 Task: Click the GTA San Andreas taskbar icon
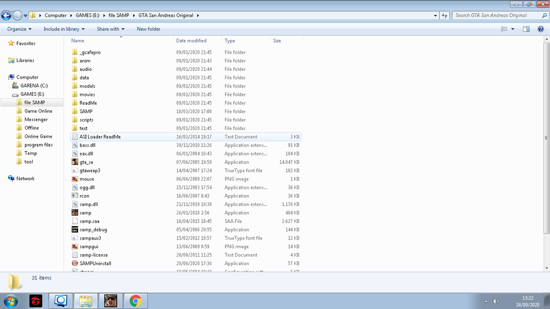point(110,301)
